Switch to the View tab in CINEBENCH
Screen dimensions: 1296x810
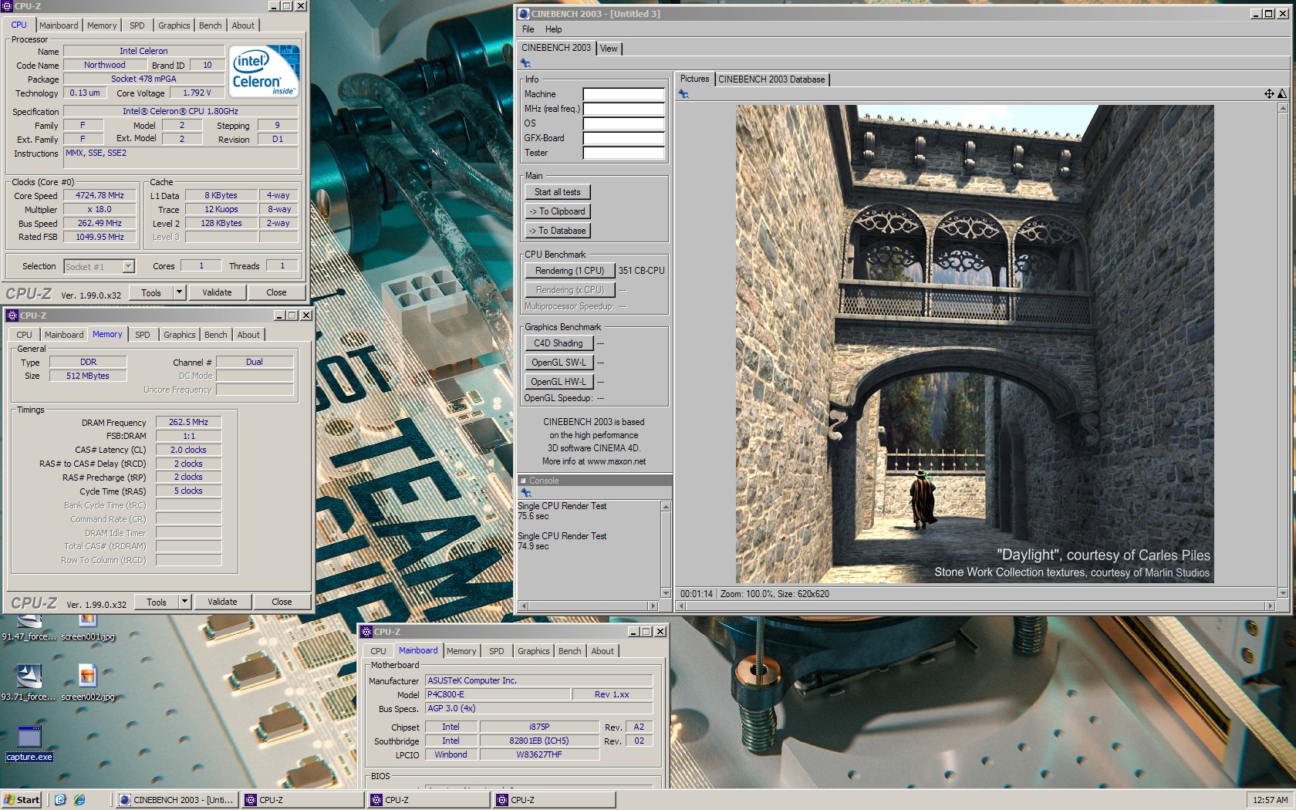tap(609, 49)
